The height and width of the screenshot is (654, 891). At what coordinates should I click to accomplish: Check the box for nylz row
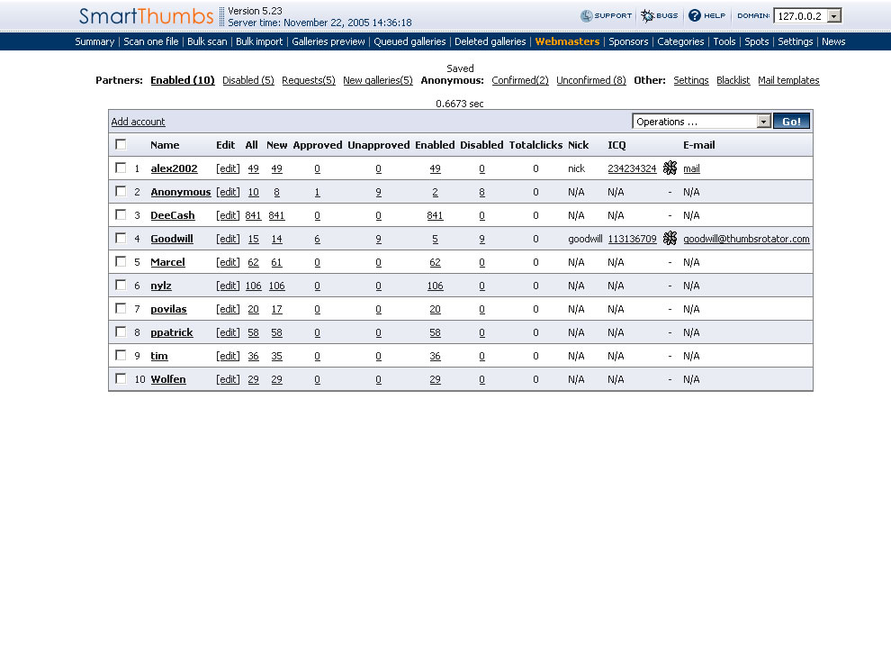click(x=121, y=285)
